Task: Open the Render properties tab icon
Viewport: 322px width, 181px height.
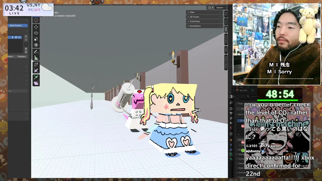Action: click(x=231, y=109)
